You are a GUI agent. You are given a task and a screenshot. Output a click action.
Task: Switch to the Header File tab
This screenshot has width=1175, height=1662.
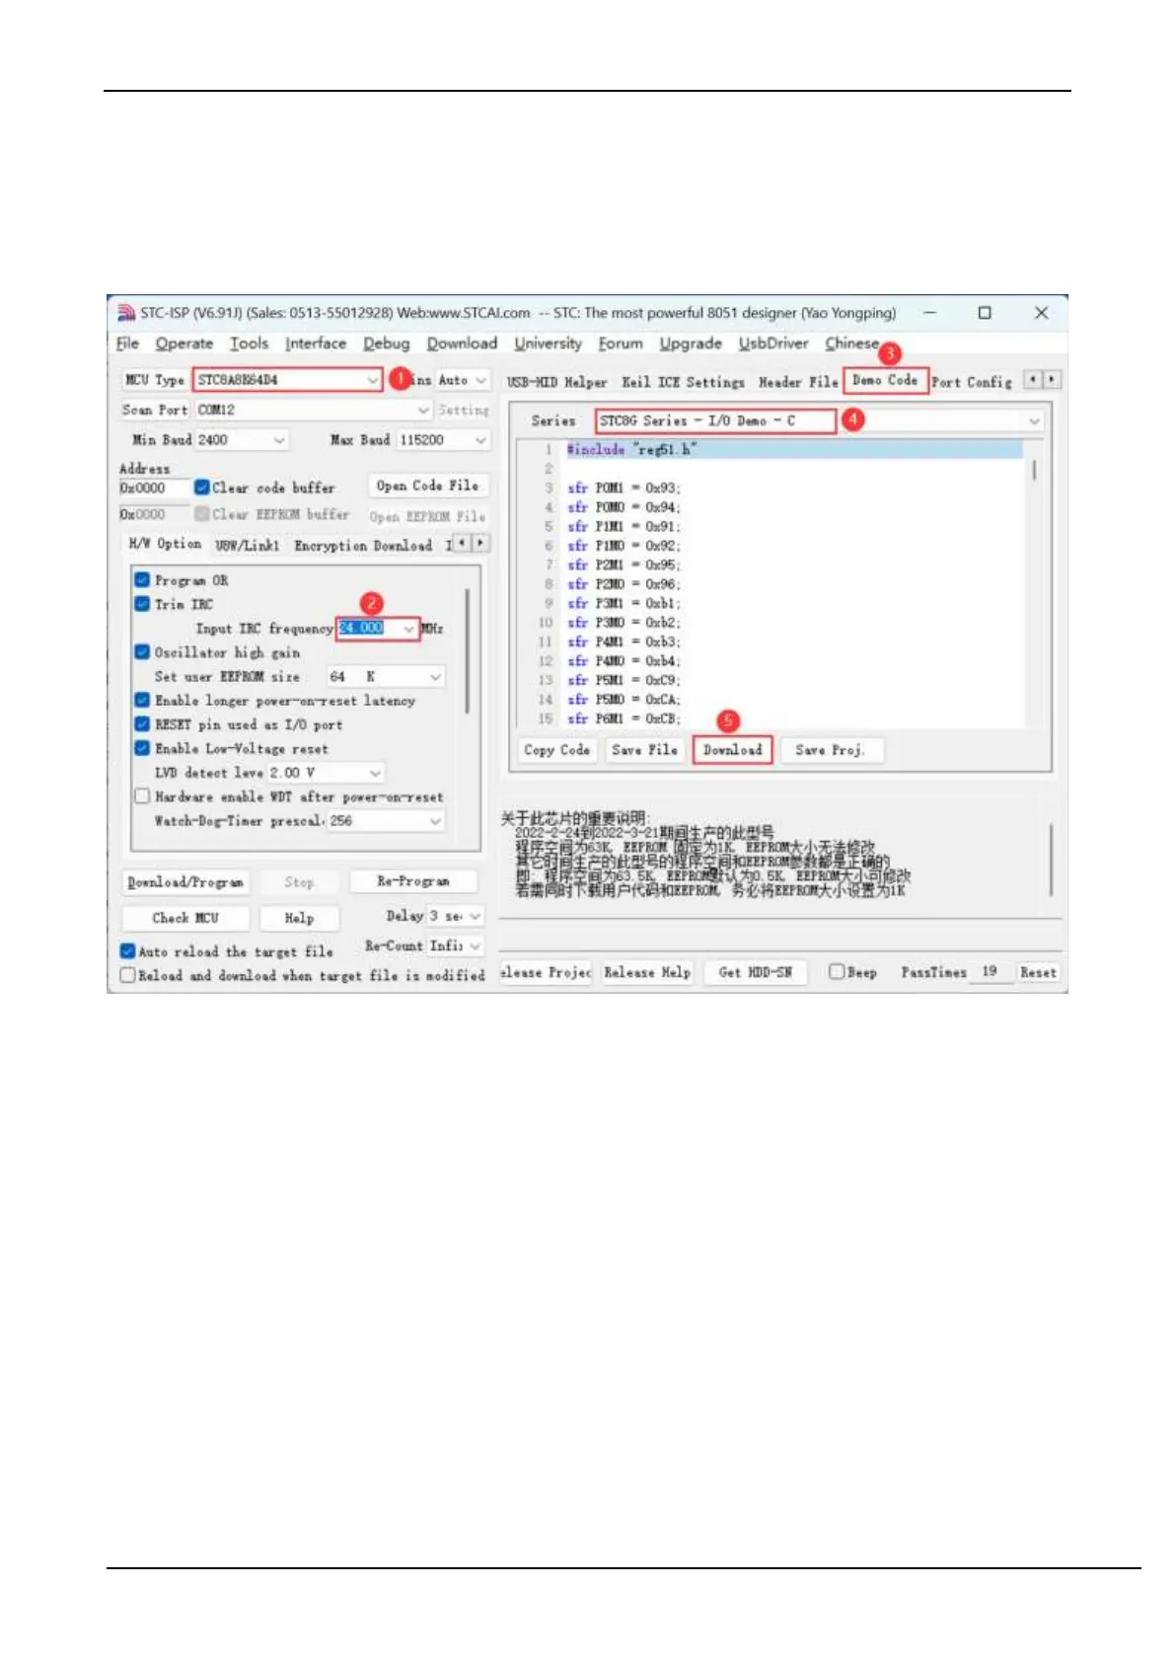(798, 382)
